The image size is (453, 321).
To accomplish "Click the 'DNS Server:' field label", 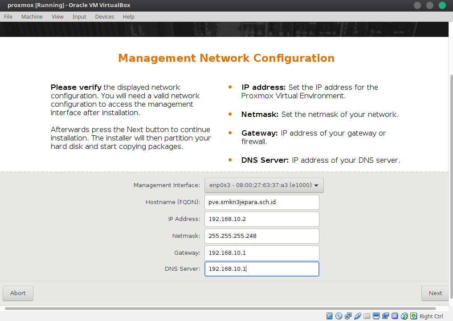I will click(x=182, y=269).
